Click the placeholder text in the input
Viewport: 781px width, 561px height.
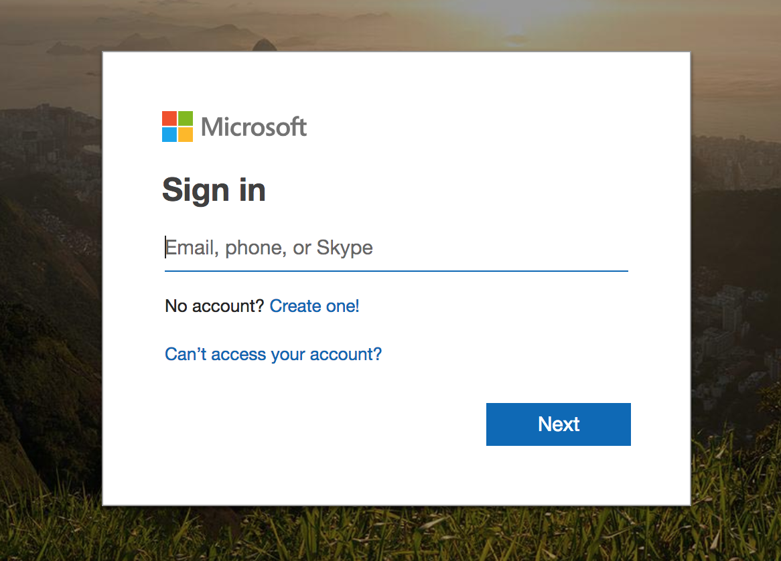(x=269, y=247)
